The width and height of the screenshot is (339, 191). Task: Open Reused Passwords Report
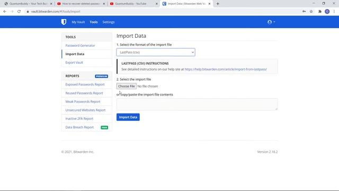[84, 93]
